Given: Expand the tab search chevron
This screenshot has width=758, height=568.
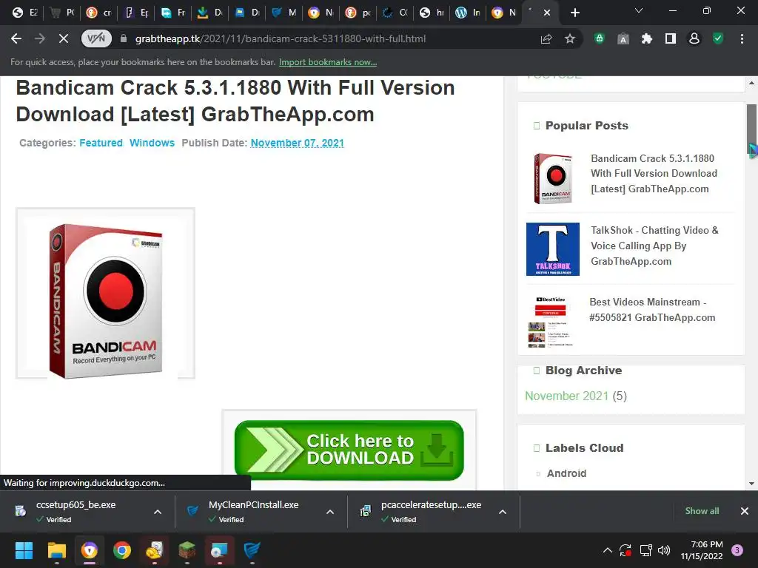Looking at the screenshot, I should [639, 10].
